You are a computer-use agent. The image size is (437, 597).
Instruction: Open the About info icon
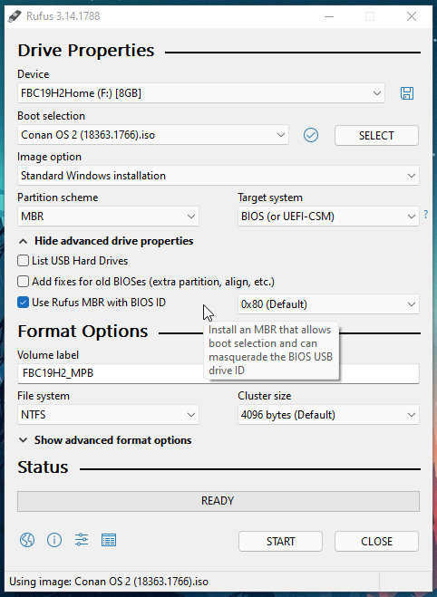[x=54, y=540]
